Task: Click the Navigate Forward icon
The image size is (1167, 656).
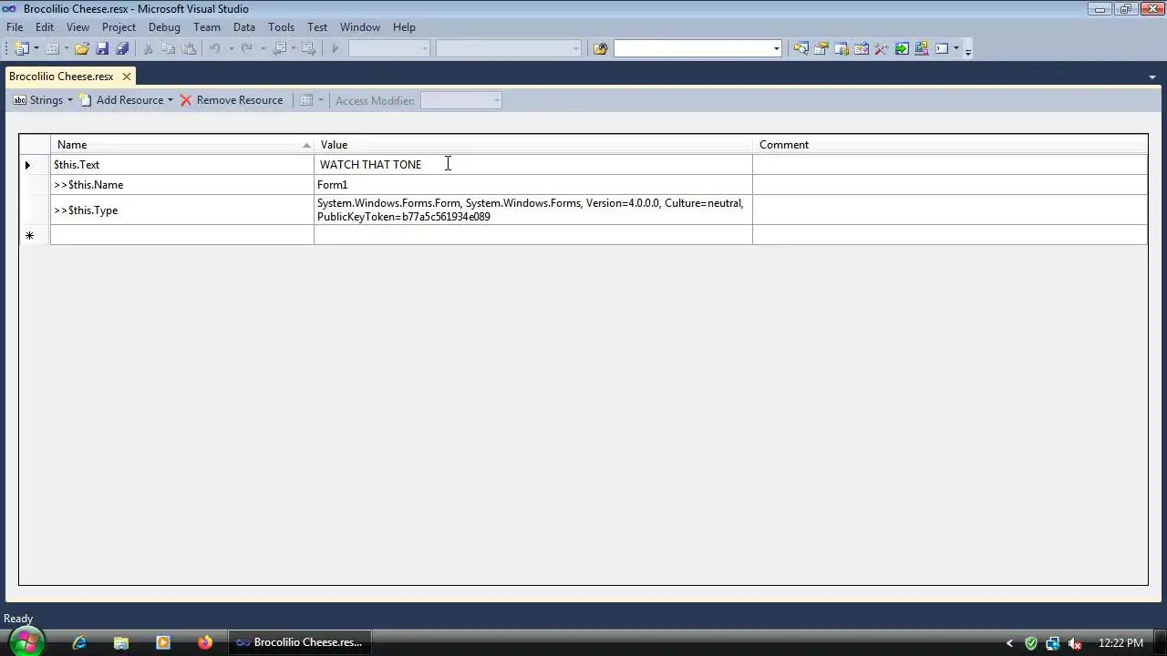Action: coord(308,48)
